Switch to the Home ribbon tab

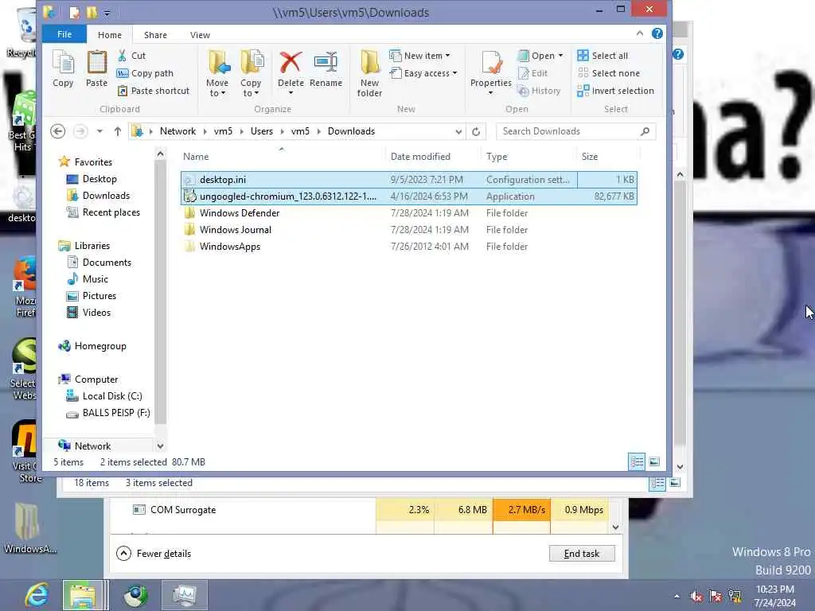click(110, 35)
